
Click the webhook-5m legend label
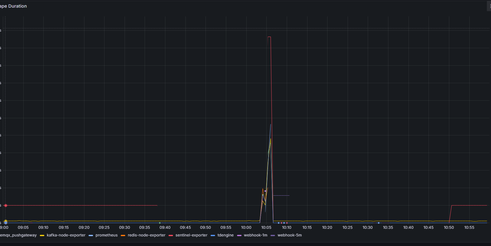click(x=290, y=235)
